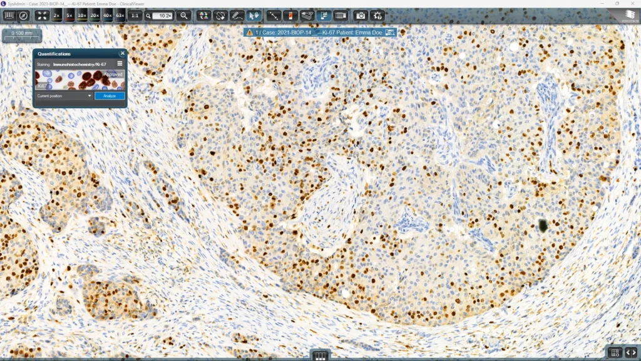Open settings help gear icon
Viewport: 641px width, 361px height.
(377, 16)
